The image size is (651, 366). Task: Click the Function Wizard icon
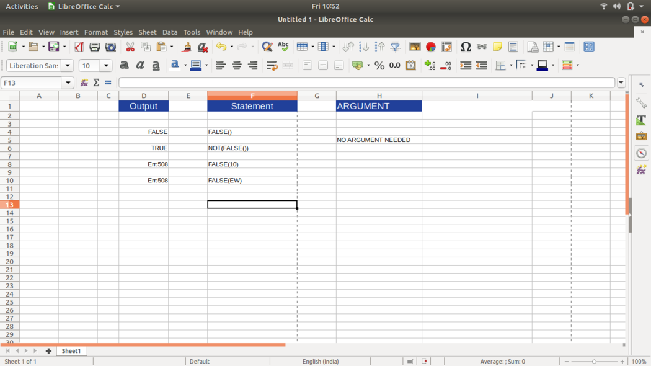point(84,83)
